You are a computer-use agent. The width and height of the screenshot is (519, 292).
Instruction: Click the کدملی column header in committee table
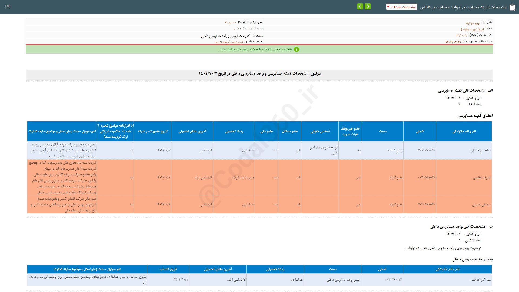[420, 131]
